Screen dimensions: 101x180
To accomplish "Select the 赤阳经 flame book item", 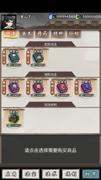I will tap(38, 58).
